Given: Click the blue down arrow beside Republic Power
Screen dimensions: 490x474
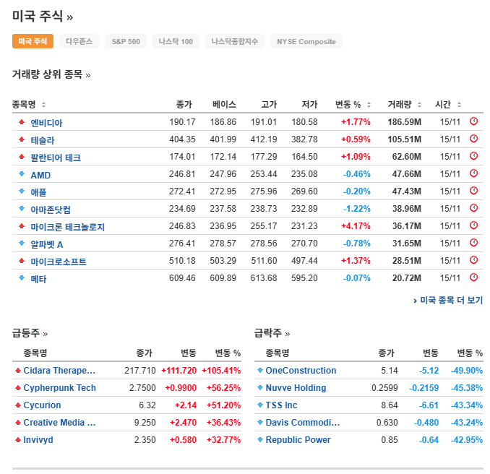Looking at the screenshot, I should (260, 440).
